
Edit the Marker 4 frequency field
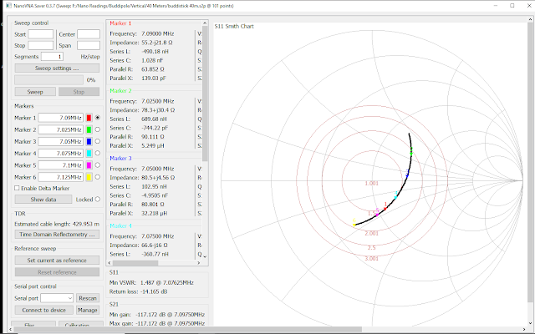[61, 154]
